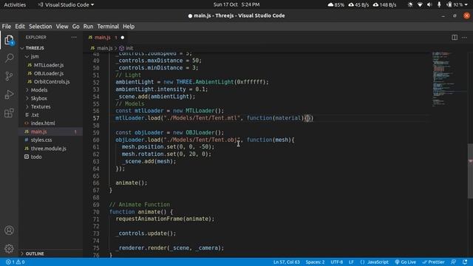Open OBJLoader.js in Explorer

pos(49,73)
